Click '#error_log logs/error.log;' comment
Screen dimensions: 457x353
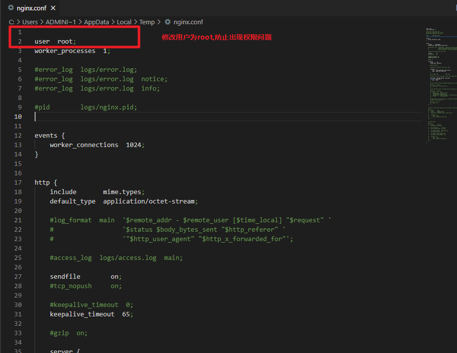[x=86, y=70]
